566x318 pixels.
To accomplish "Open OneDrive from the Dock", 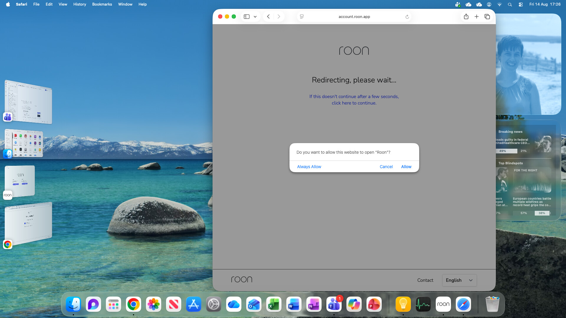I will (234, 304).
